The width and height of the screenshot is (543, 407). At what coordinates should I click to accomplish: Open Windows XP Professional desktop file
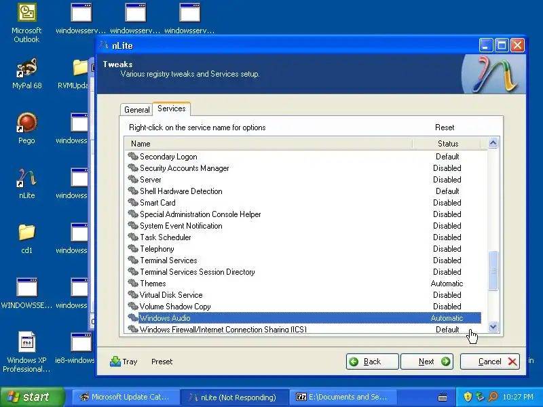click(26, 352)
